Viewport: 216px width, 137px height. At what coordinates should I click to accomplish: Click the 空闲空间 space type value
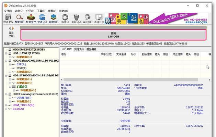click(125, 121)
